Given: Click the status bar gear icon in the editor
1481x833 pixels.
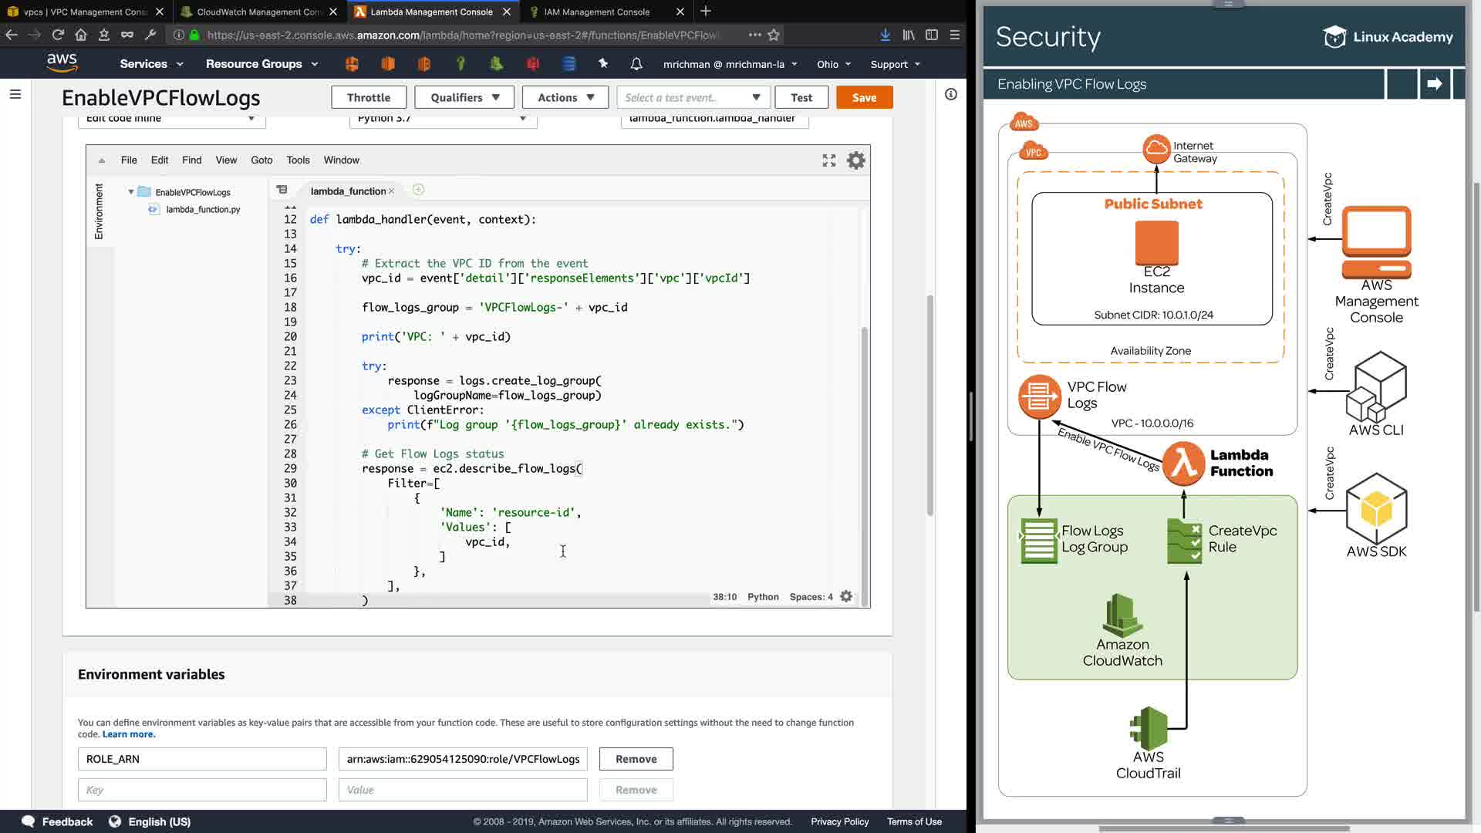Looking at the screenshot, I should [846, 596].
